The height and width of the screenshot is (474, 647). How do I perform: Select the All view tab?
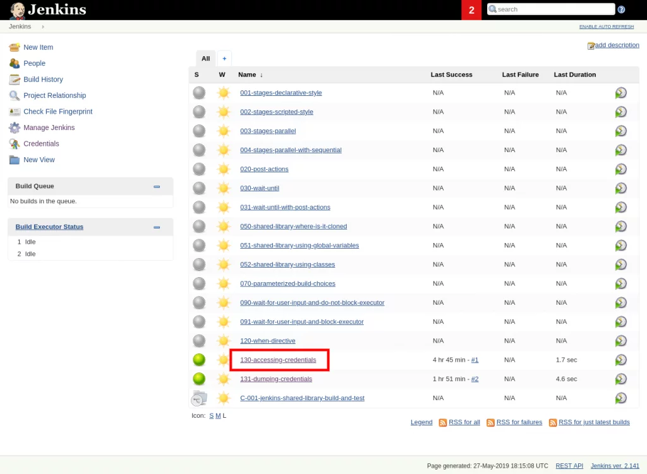click(205, 59)
